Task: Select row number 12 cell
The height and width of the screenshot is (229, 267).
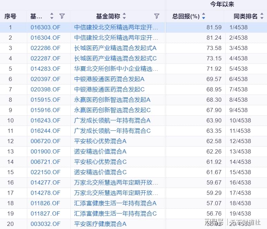Action: point(10,141)
